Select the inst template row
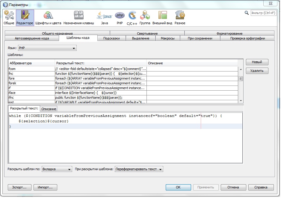This screenshot has width=281, height=198. (123, 102)
